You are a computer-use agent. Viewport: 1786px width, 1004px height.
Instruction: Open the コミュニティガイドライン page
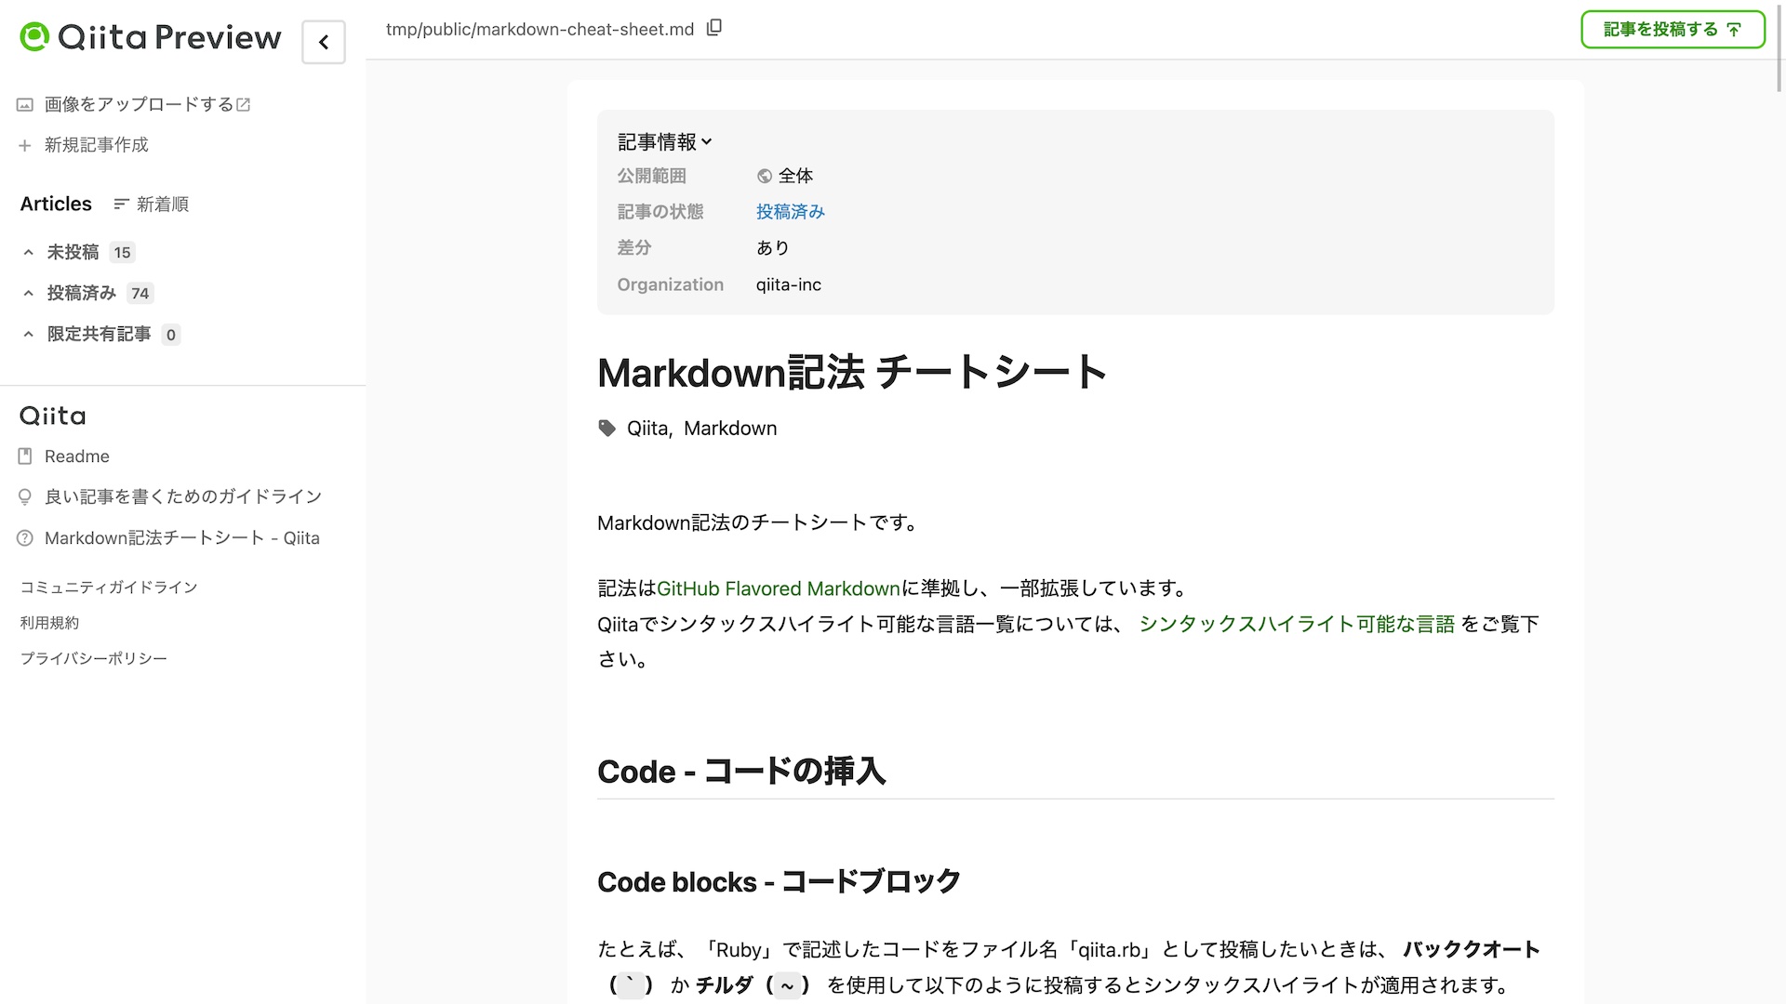pos(109,588)
